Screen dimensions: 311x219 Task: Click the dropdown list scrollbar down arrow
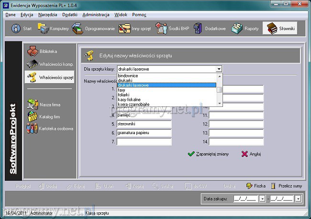(219, 104)
